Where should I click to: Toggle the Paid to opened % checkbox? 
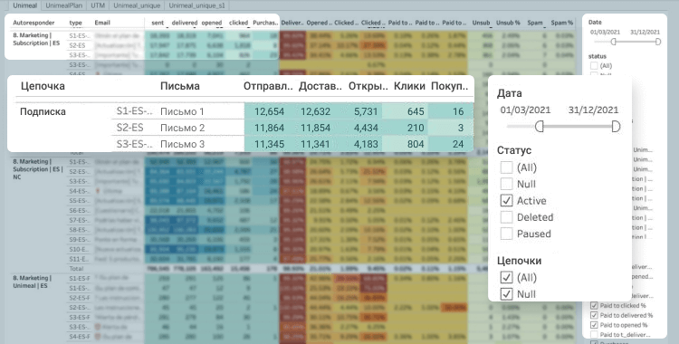coord(594,325)
